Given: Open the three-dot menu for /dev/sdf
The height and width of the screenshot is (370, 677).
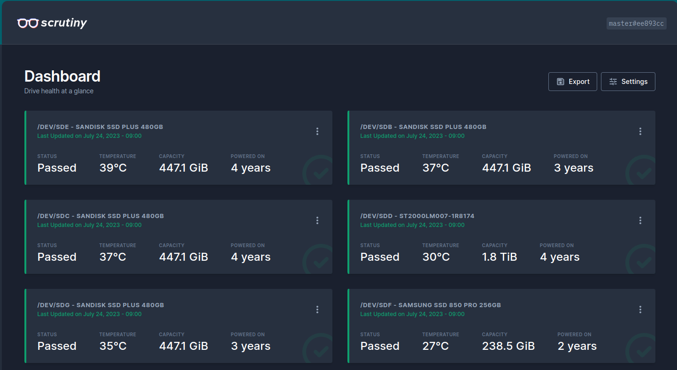Looking at the screenshot, I should [640, 310].
